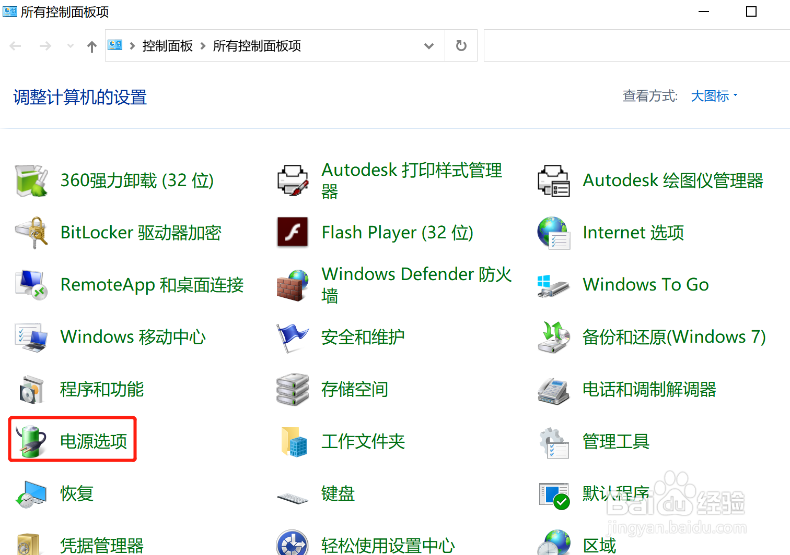Screen dimensions: 790x555
Task: Select 控制面板 in address breadcrumb
Action: click(x=167, y=46)
